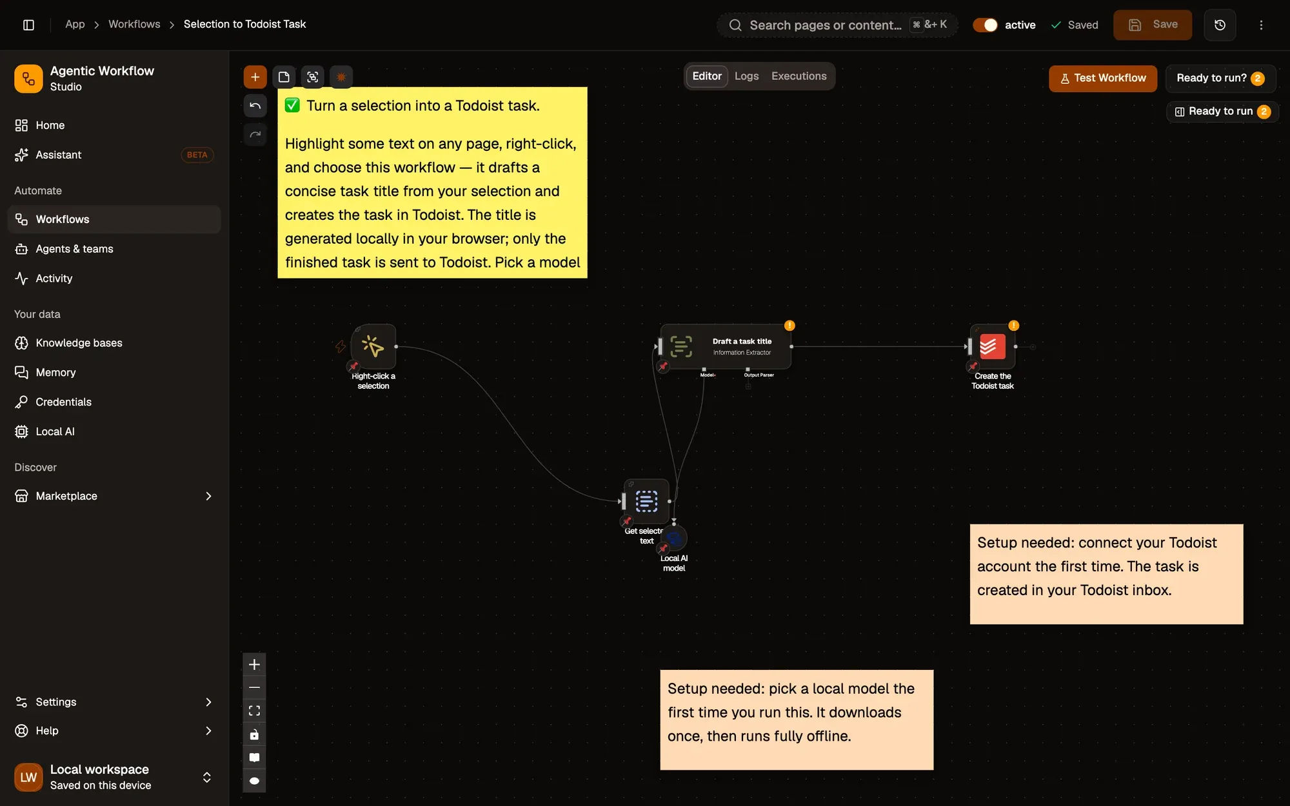The width and height of the screenshot is (1290, 806).
Task: Open the Local workspace switcher arrows
Action: point(207,777)
